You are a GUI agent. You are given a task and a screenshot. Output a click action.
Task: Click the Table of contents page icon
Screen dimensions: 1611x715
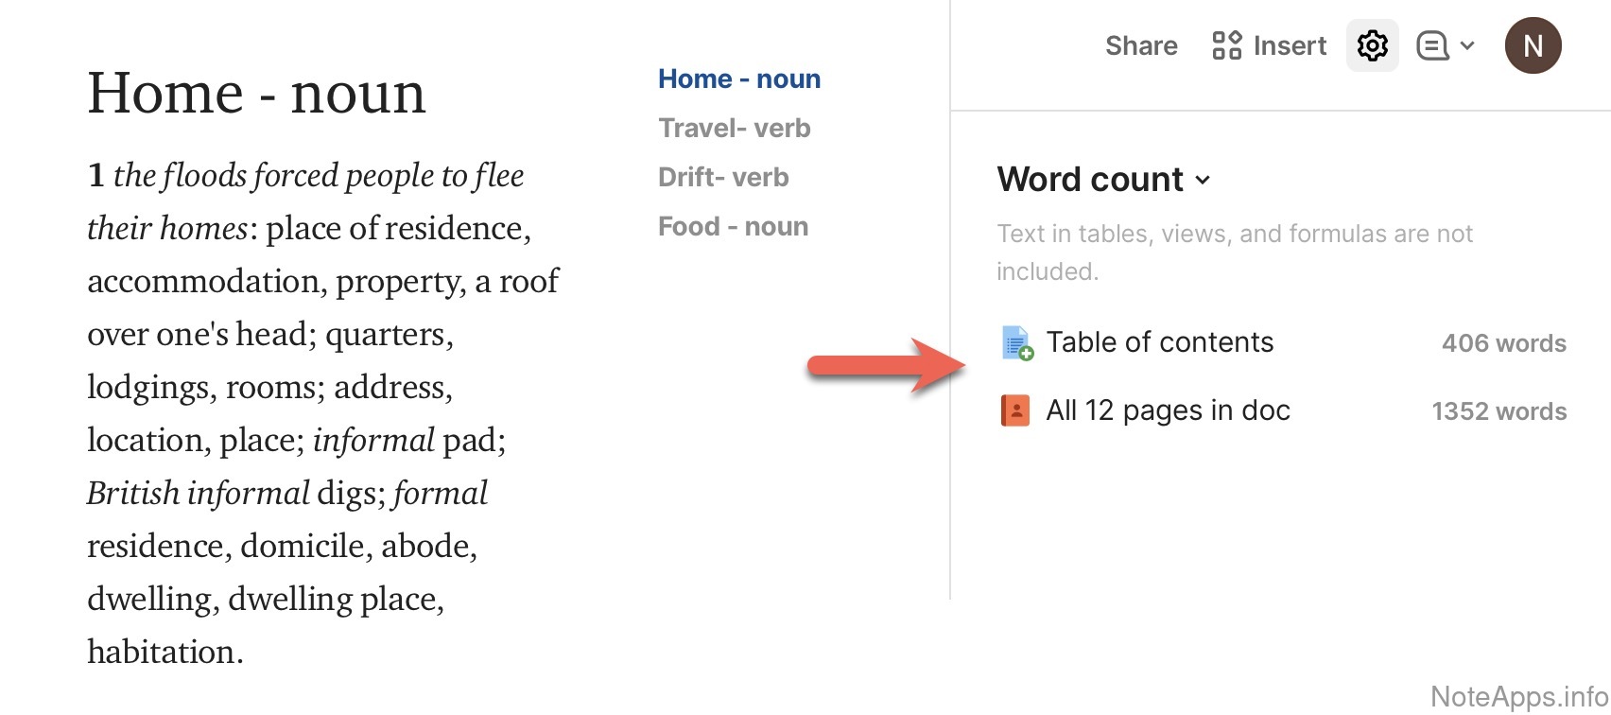1016,342
